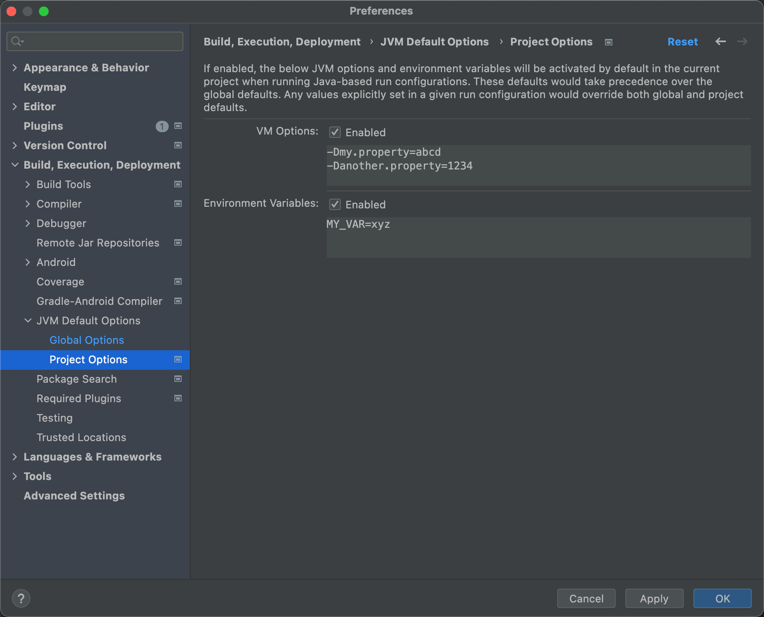Click the help question mark icon
764x617 pixels.
click(21, 598)
